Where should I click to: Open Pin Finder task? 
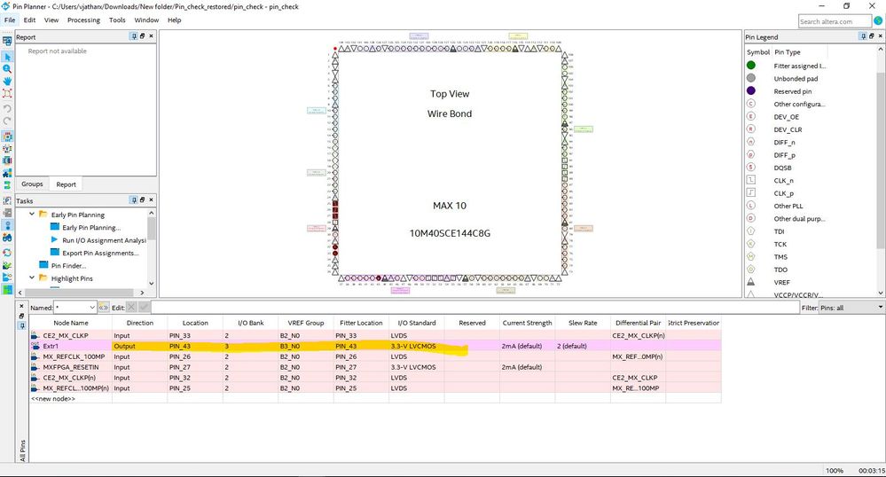click(x=68, y=266)
